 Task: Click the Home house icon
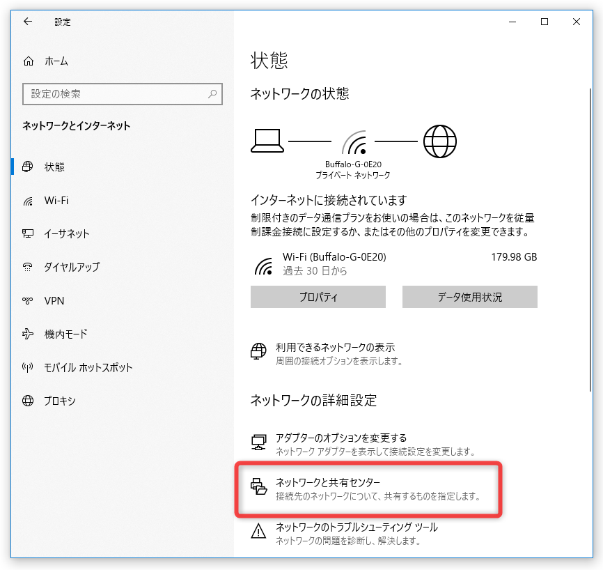click(x=29, y=61)
